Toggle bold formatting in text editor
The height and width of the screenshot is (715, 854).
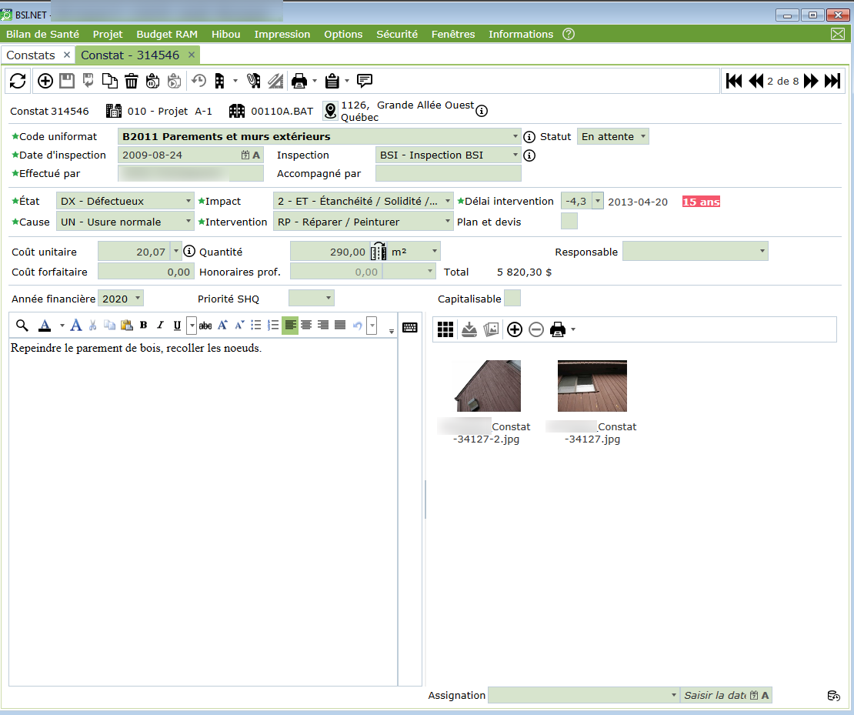click(144, 326)
